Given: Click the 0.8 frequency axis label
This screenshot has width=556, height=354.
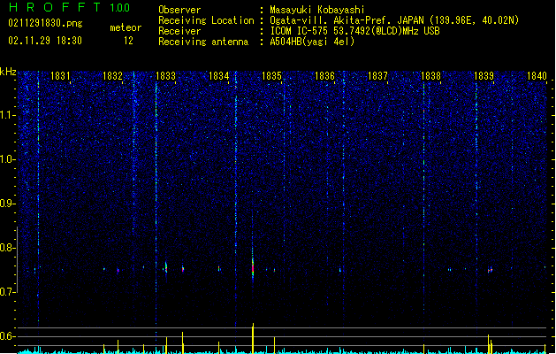Looking at the screenshot, I should pyautogui.click(x=8, y=248).
